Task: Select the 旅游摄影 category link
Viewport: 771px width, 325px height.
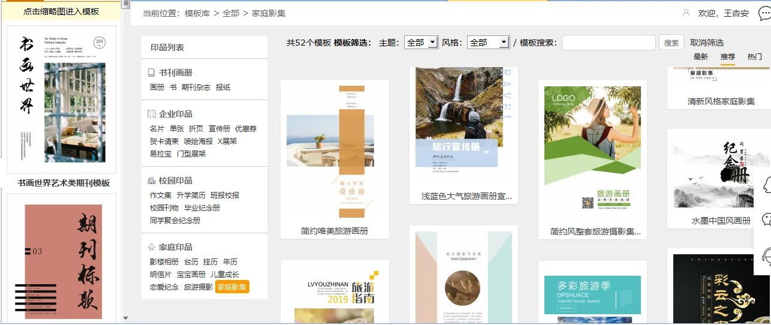Action: coord(198,287)
